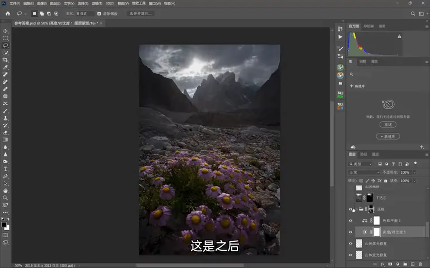Open the Histogram panel menu
Viewport: 430px width, 268px height.
[x=427, y=26]
